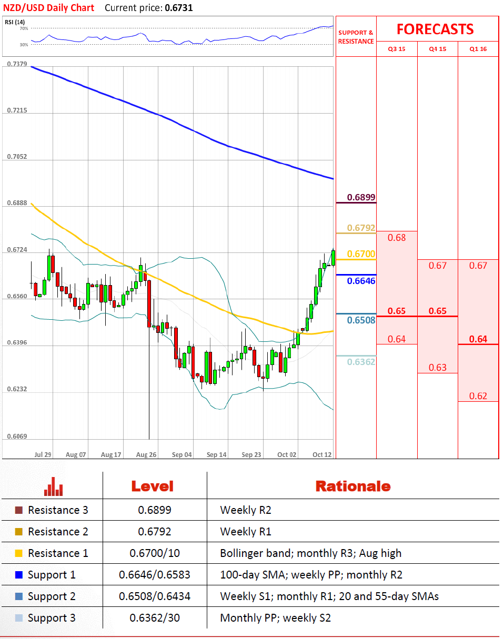Click the Resistance 3 row label

coord(58,510)
